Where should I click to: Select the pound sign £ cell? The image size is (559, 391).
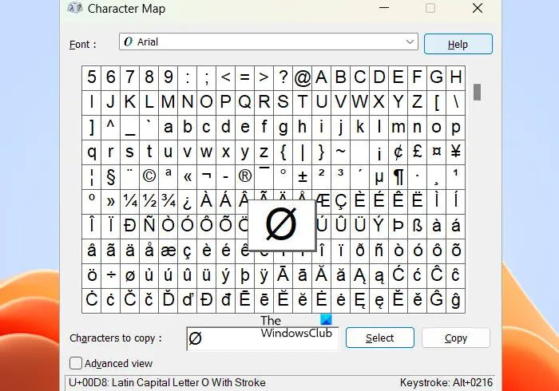pos(418,152)
